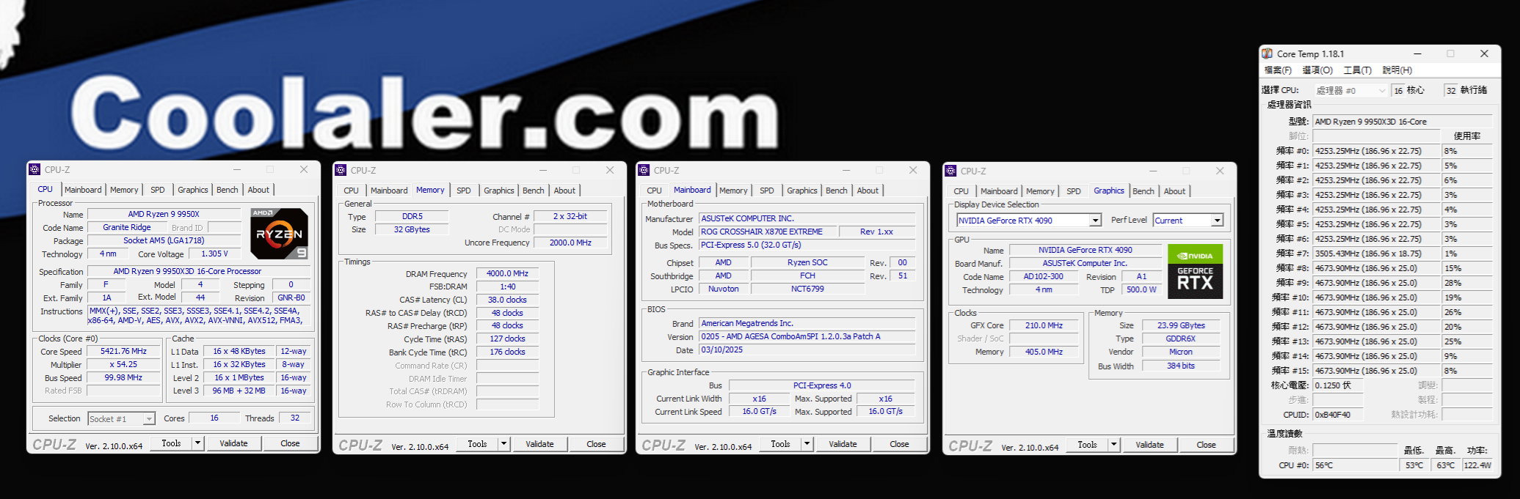
Task: Click the CAS# Latency value 38.0 clocks
Action: (507, 300)
